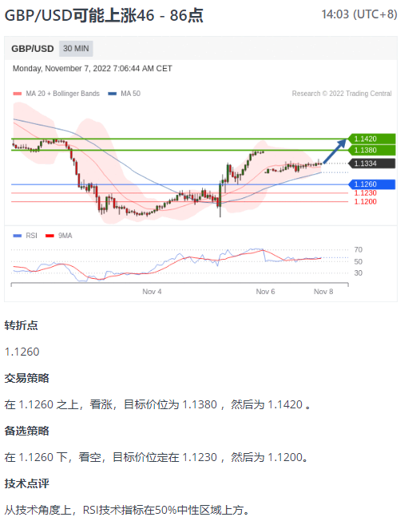416x525 pixels.
Task: Click the green 1.1420 target price tag
Action: [371, 138]
